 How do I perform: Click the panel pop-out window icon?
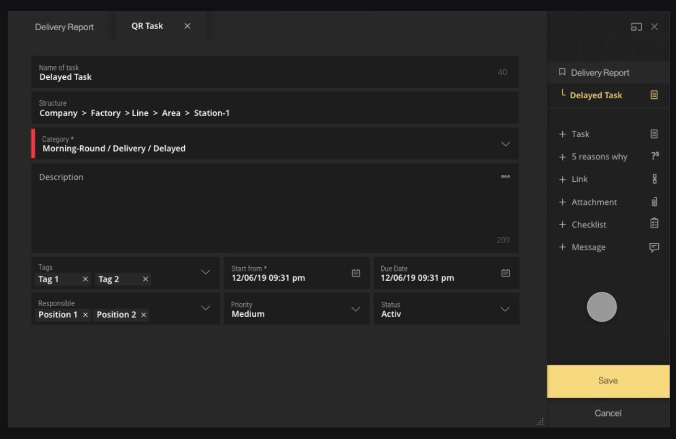636,27
